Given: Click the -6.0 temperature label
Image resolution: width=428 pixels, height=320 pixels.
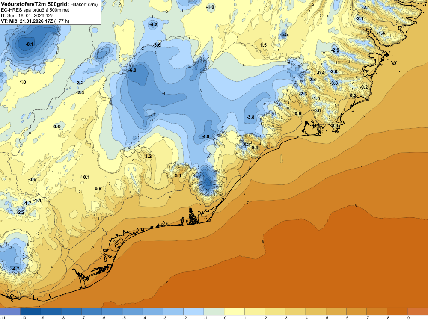Looking at the screenshot, I should 132,70.
